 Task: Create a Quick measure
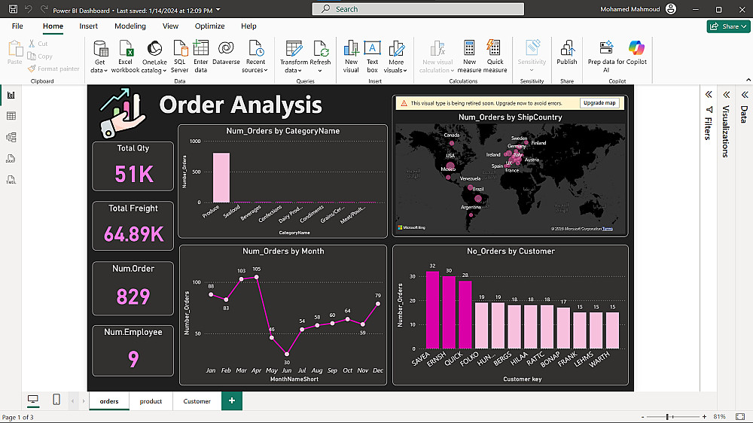pos(495,56)
